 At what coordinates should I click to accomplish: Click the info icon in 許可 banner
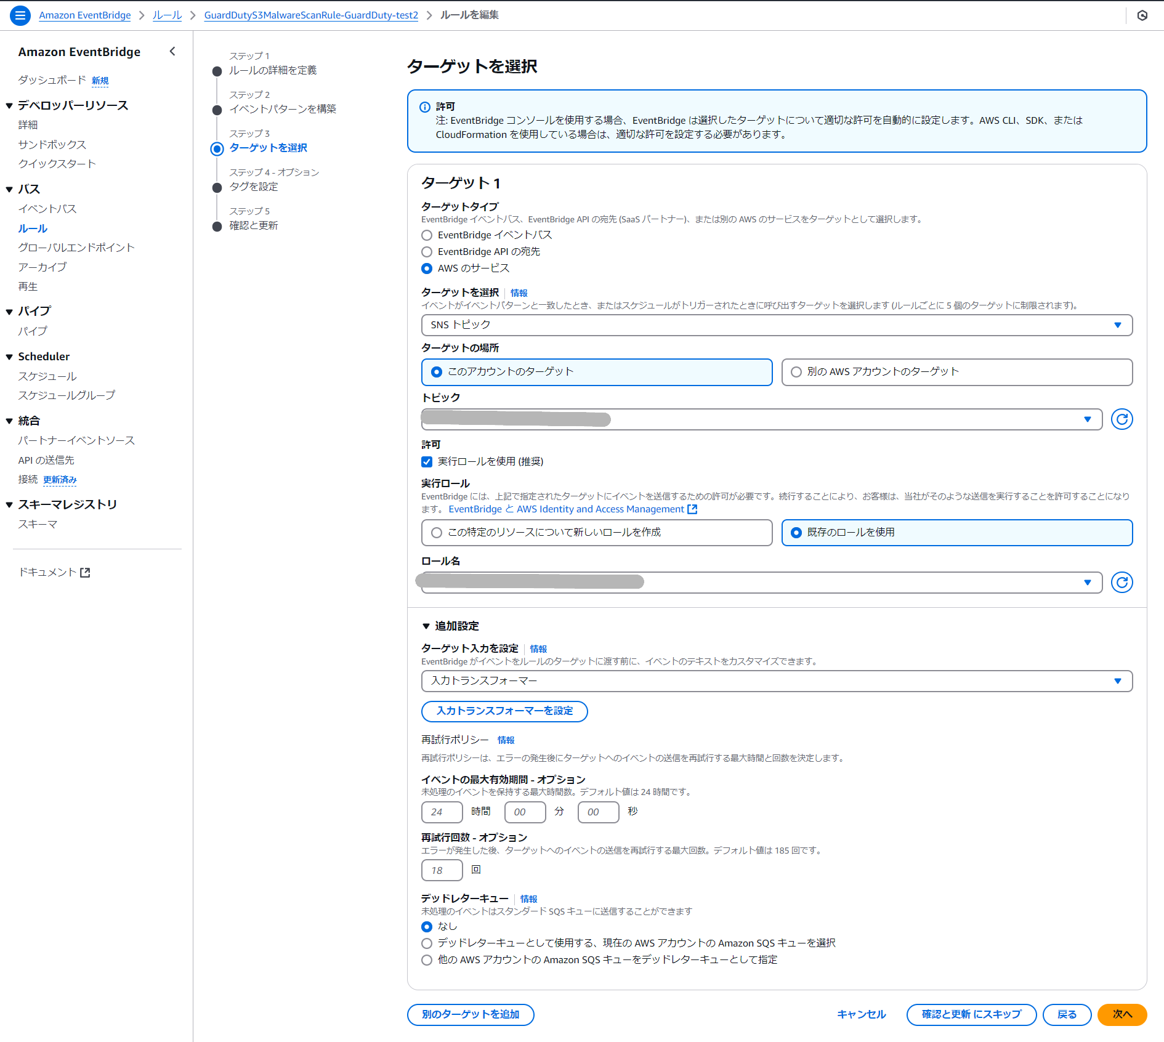coord(425,107)
